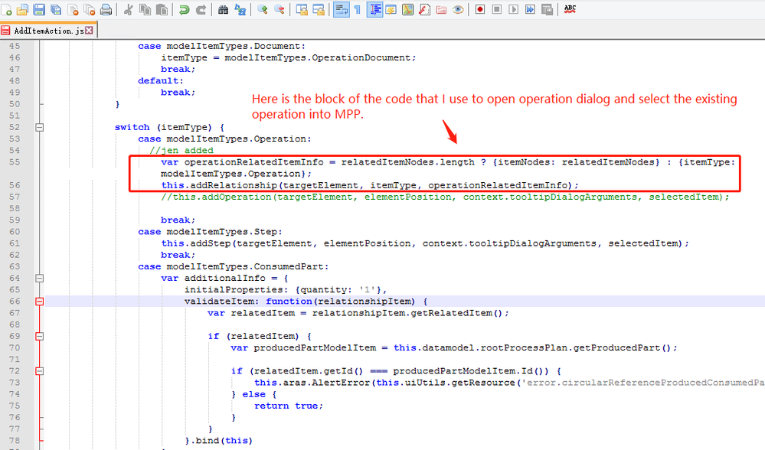Click the Play Macro button
The width and height of the screenshot is (765, 450).
point(513,10)
